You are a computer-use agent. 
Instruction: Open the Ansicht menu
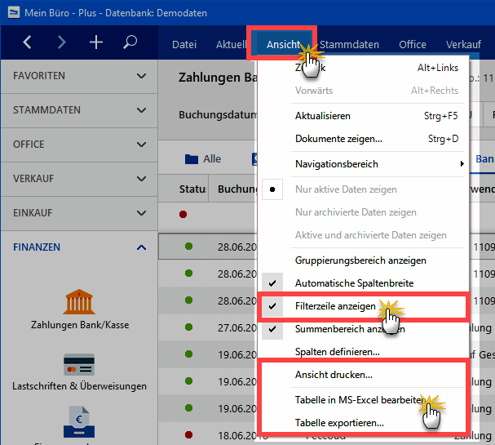[283, 45]
